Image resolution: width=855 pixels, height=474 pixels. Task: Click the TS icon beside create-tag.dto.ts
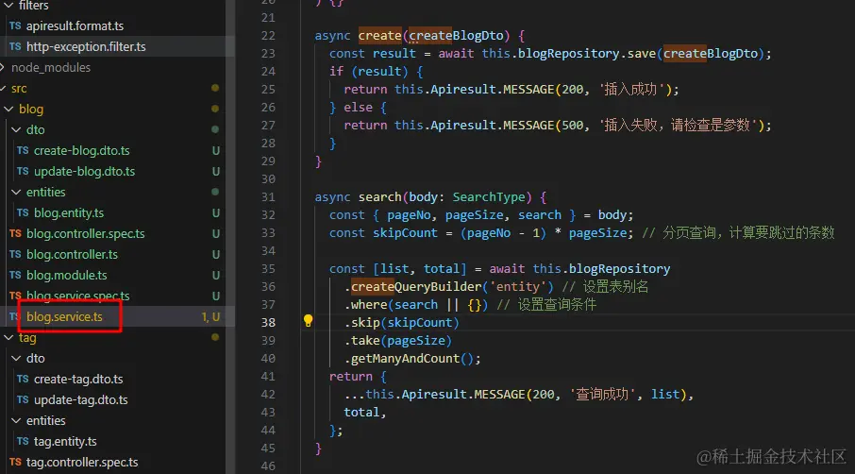click(x=23, y=379)
